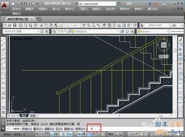
Task: Expand the WCS dropdown under ViewCube
Action: coord(164,57)
